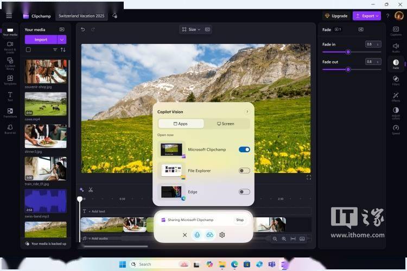Viewport: 407px width, 271px height.
Task: Open the media filter icon
Action: (x=55, y=49)
